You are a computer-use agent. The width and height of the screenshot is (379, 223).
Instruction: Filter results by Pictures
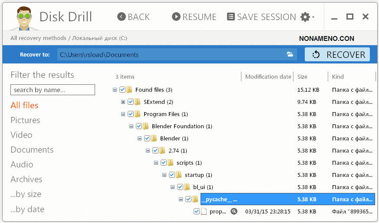[25, 120]
